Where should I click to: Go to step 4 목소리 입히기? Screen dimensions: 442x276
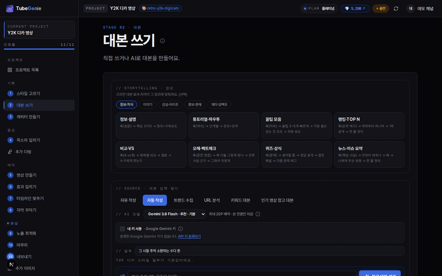click(39, 140)
